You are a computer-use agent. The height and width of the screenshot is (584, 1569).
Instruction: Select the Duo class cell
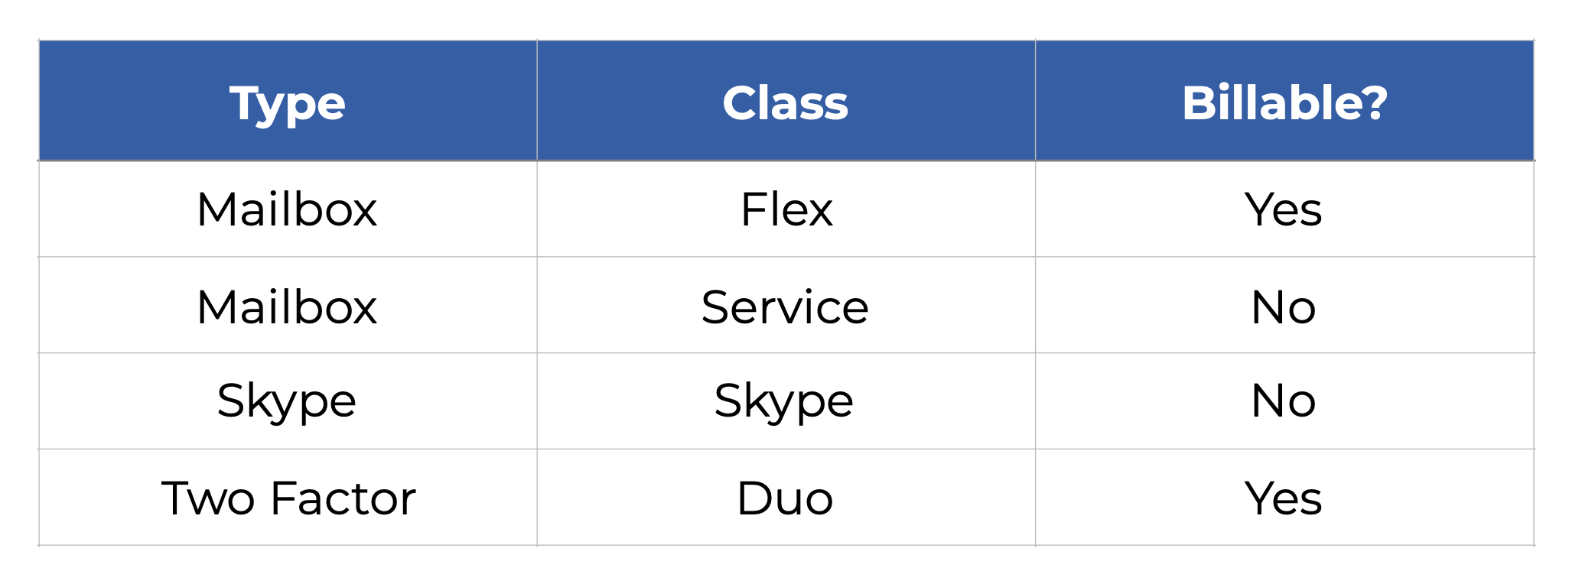[785, 498]
